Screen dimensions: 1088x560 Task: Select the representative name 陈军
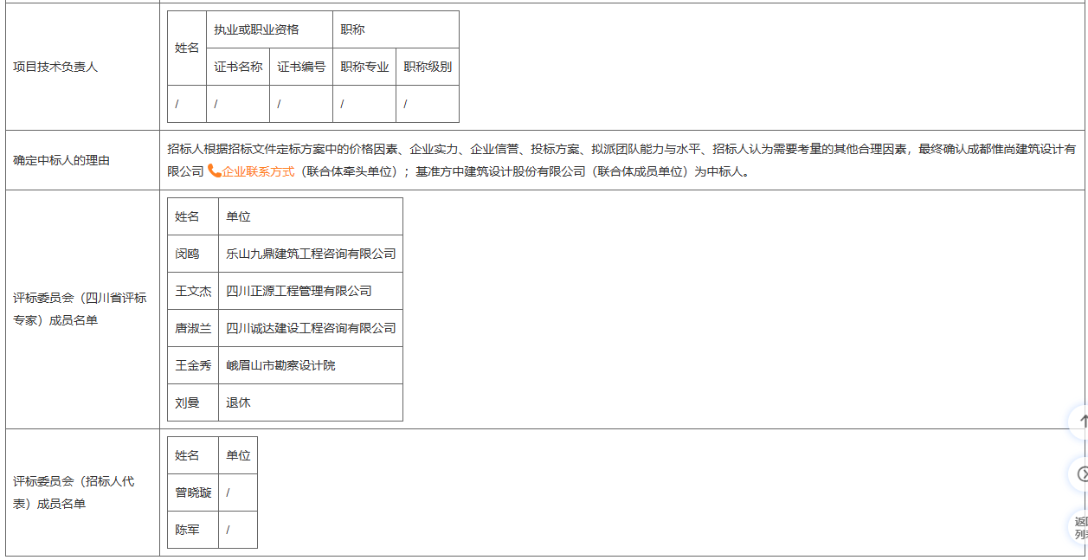[x=187, y=530]
